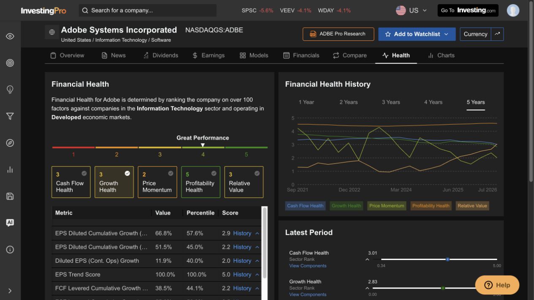Open the lightbulb ideas sidebar icon

(10, 89)
